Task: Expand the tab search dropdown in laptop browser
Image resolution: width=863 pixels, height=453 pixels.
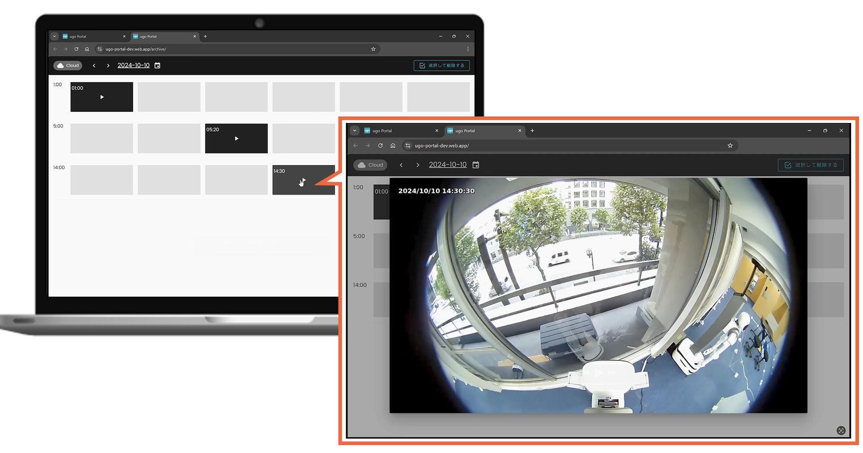Action: click(x=54, y=36)
